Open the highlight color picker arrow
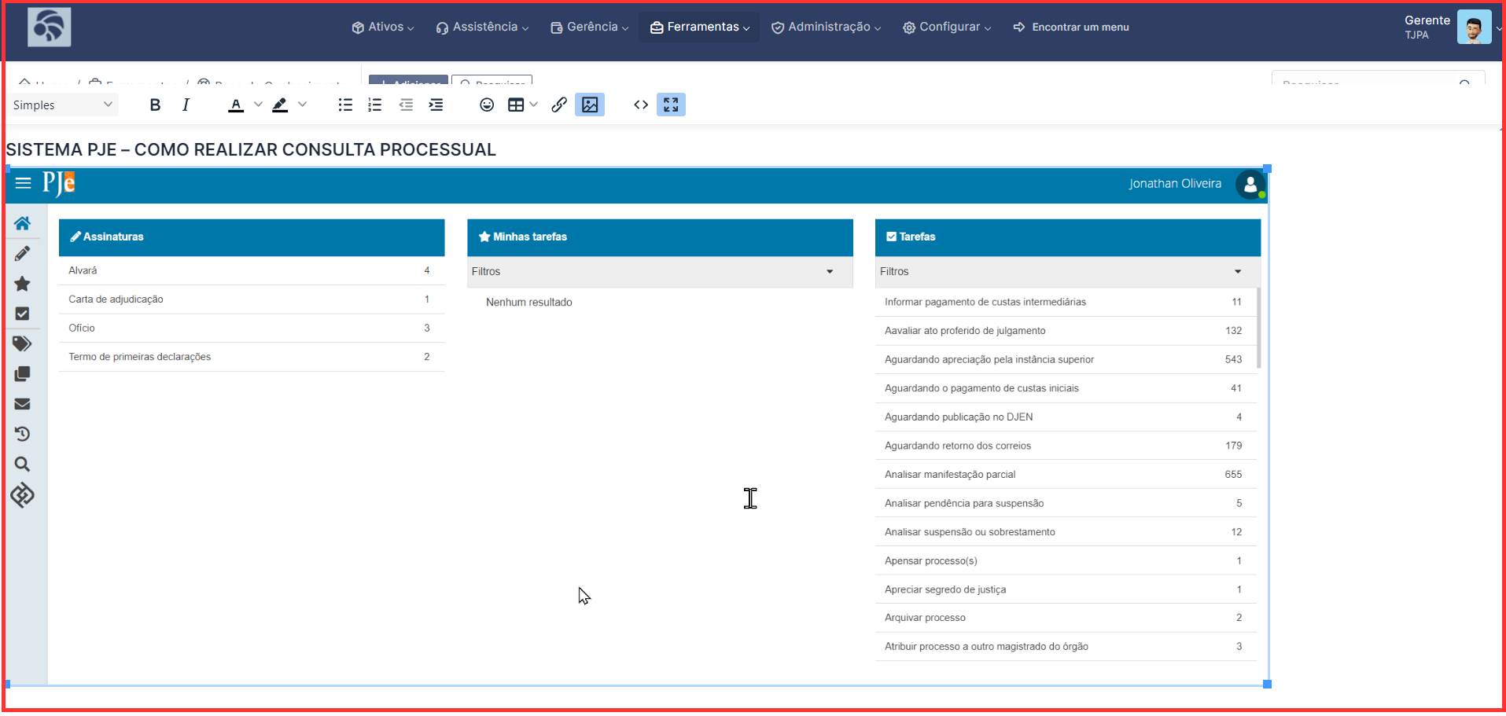The height and width of the screenshot is (716, 1506). (302, 105)
